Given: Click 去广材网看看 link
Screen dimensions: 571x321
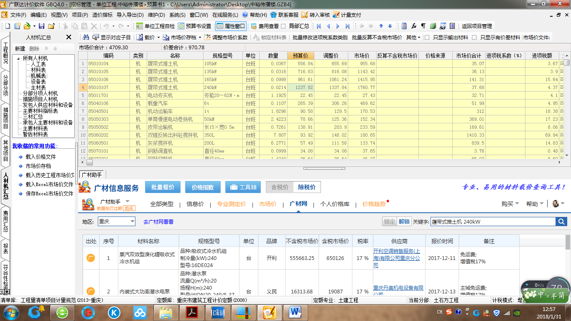Looking at the screenshot, I should (x=158, y=222).
